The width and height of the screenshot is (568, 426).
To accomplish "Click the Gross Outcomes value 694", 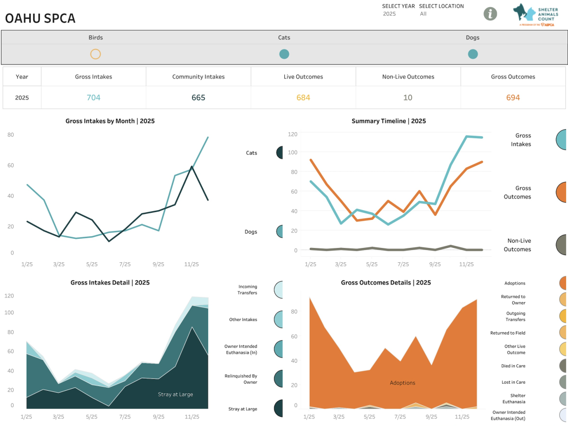I will [513, 97].
